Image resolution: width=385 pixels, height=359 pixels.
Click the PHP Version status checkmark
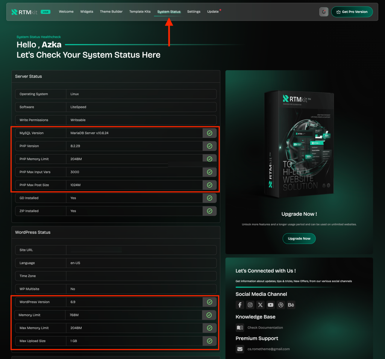(209, 146)
